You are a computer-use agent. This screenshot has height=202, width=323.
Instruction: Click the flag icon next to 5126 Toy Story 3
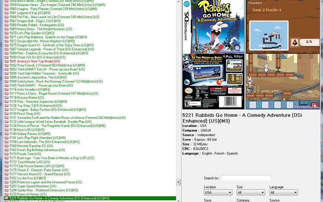[x=6, y=106]
